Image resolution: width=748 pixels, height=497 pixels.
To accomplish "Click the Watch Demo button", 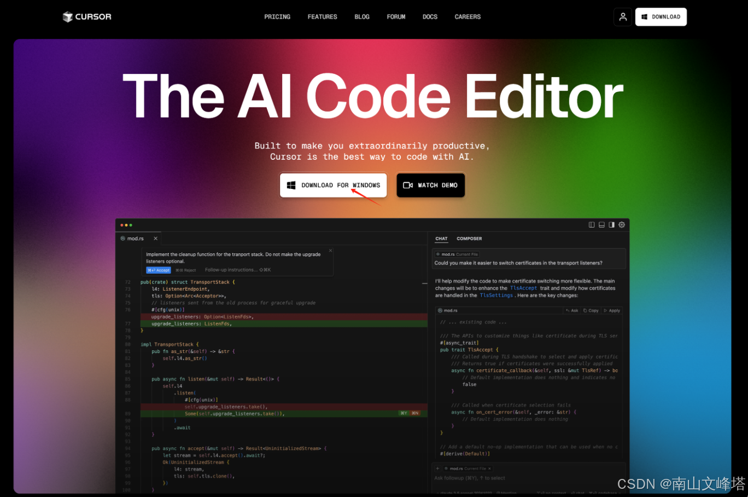I will click(430, 185).
